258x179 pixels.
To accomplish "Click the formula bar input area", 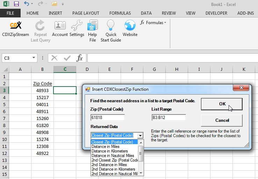I will 173,58.
